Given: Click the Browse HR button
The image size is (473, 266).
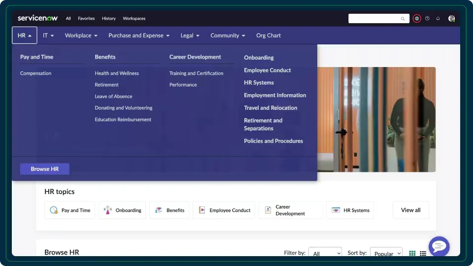Looking at the screenshot, I should tap(45, 169).
